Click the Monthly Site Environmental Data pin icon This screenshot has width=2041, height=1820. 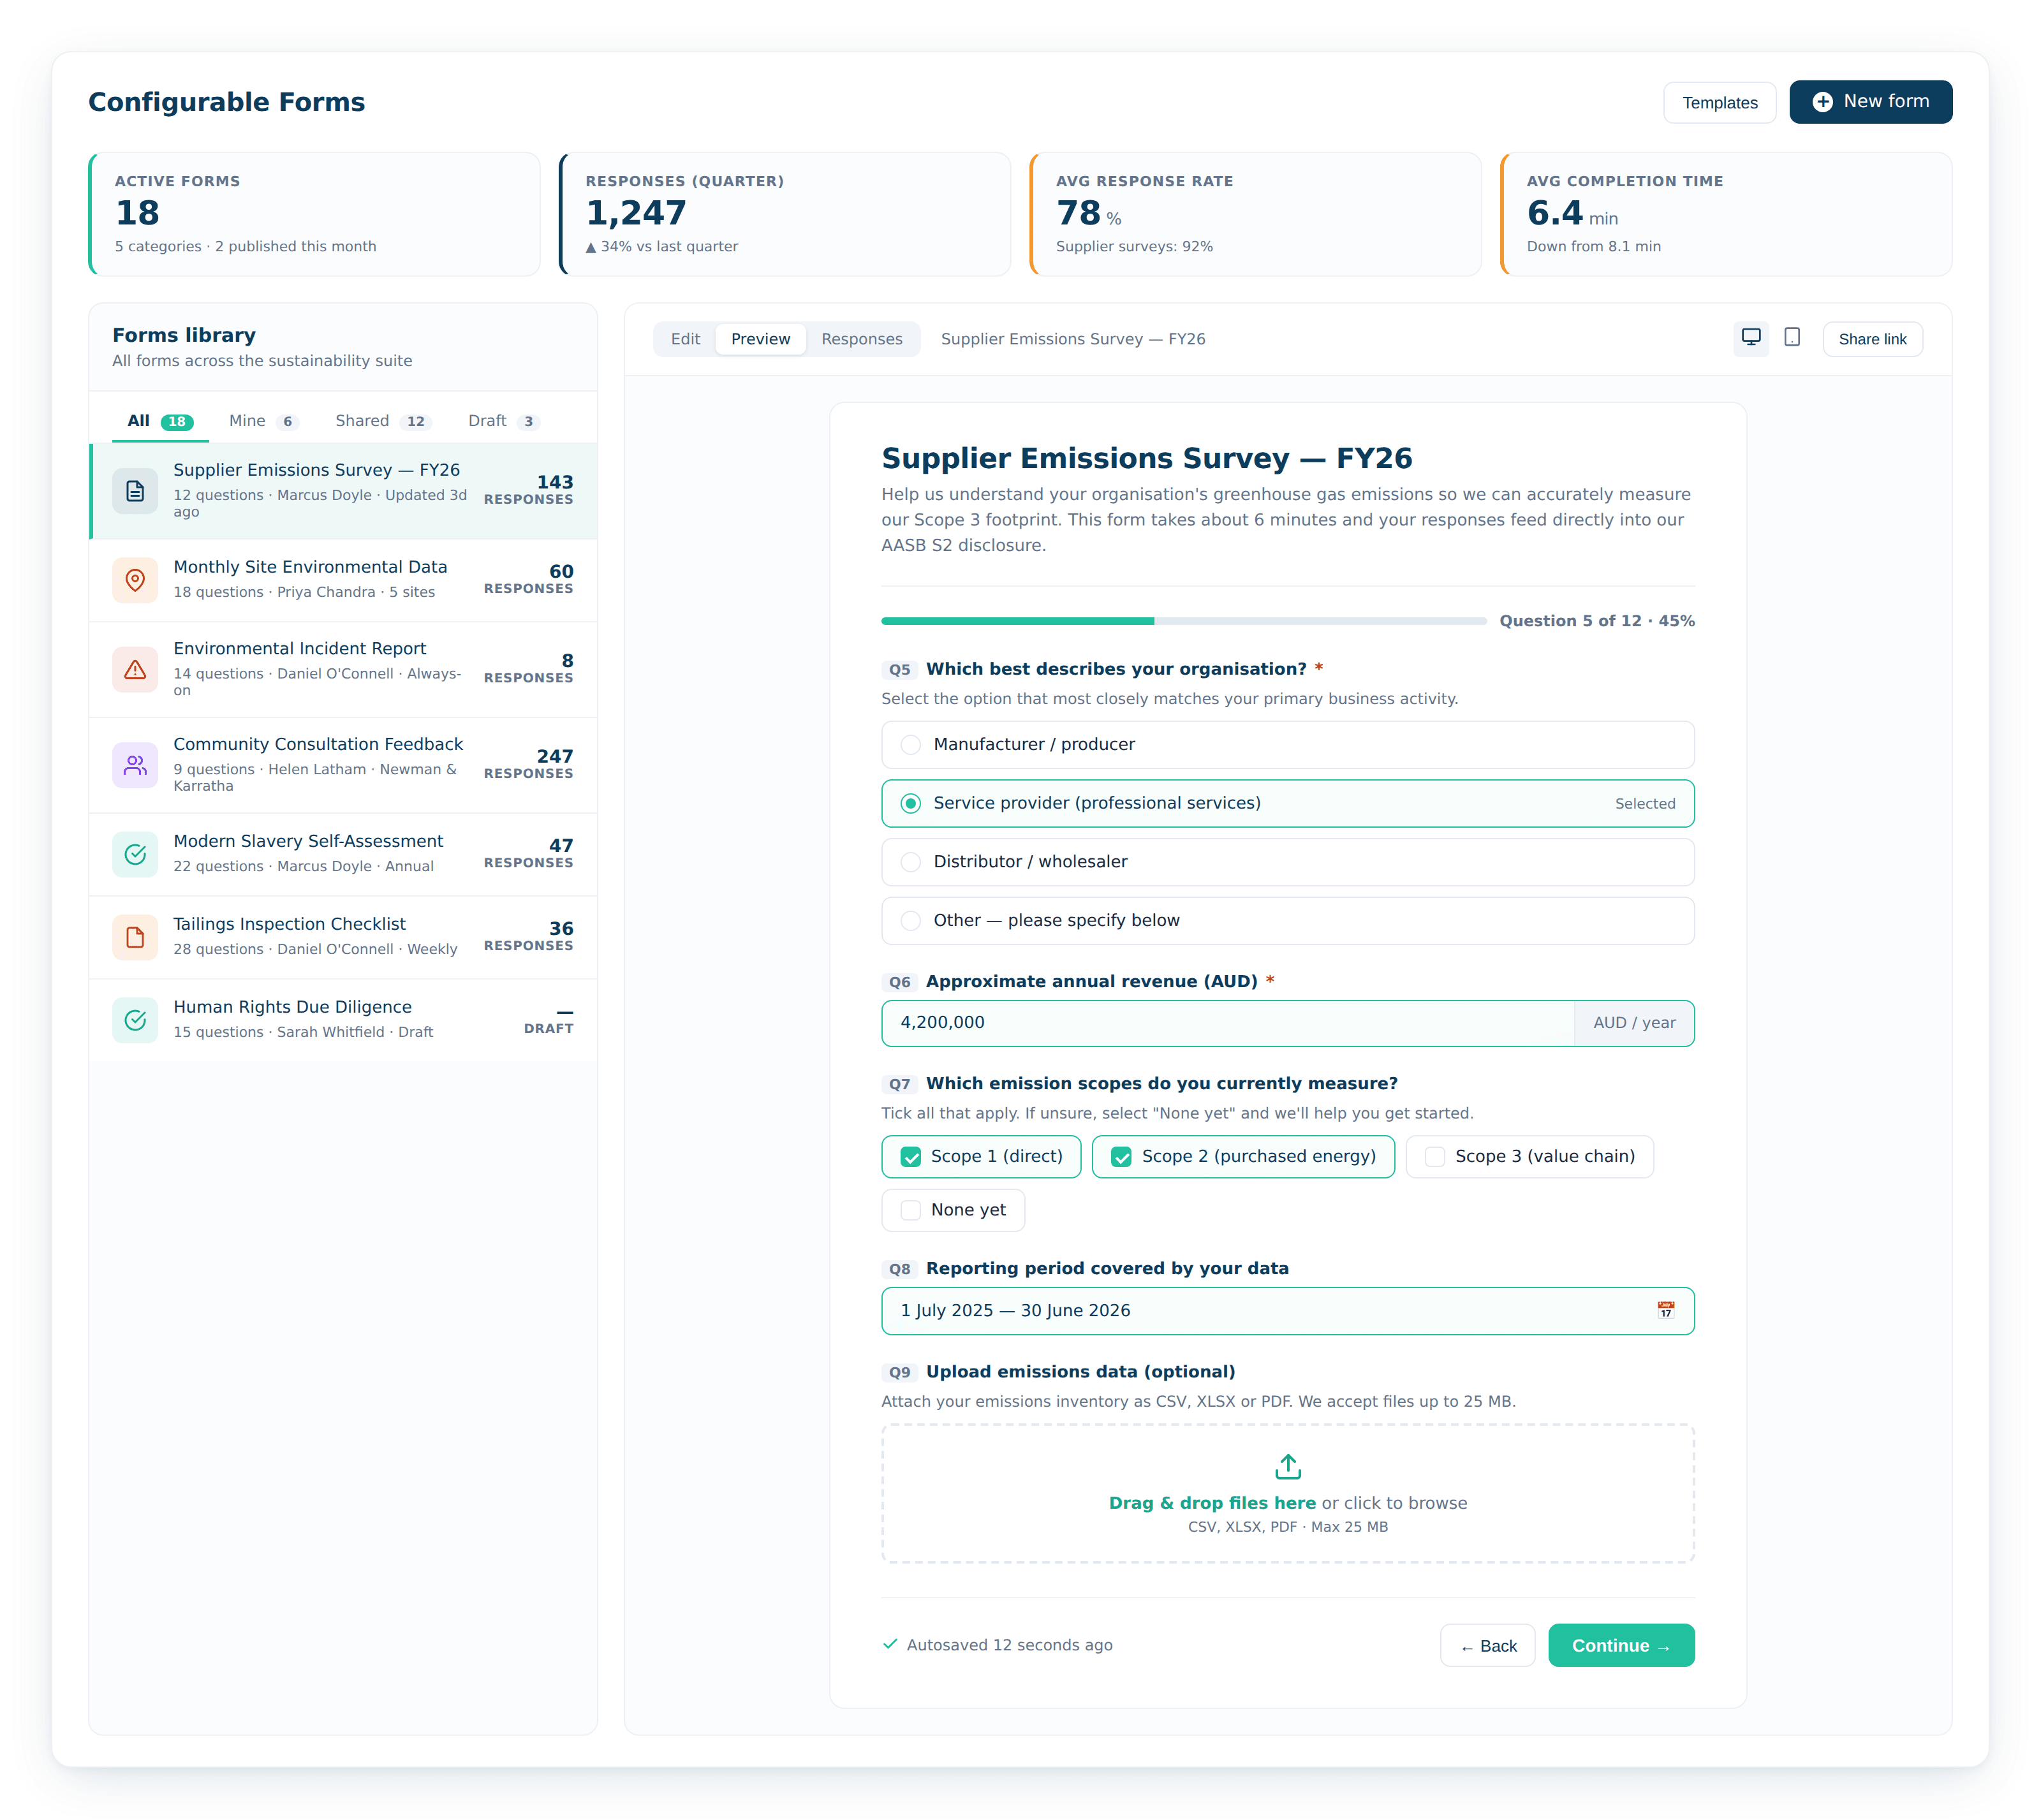click(135, 580)
